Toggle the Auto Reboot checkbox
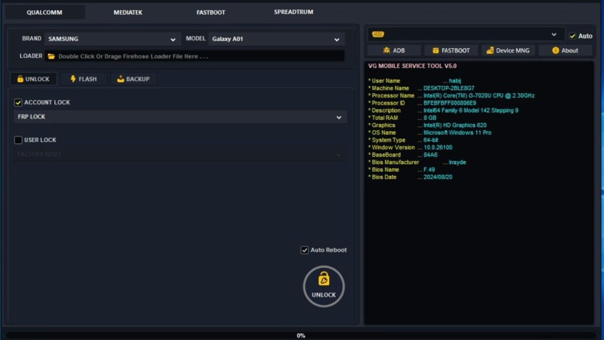The image size is (604, 340). [x=304, y=250]
